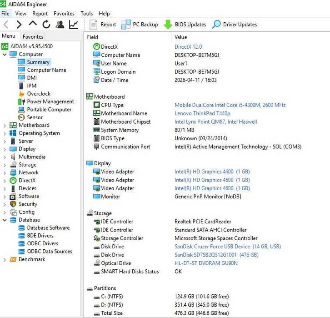The width and height of the screenshot is (330, 318).
Task: Select the Sensor gauge icon
Action: coord(21,117)
